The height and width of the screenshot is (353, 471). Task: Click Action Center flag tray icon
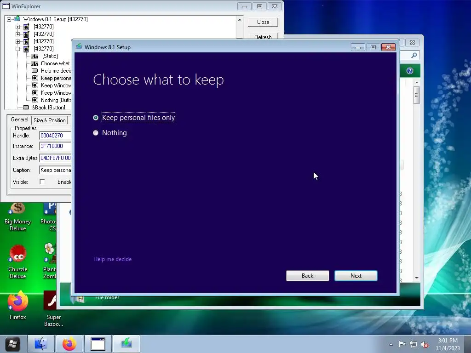tap(402, 344)
